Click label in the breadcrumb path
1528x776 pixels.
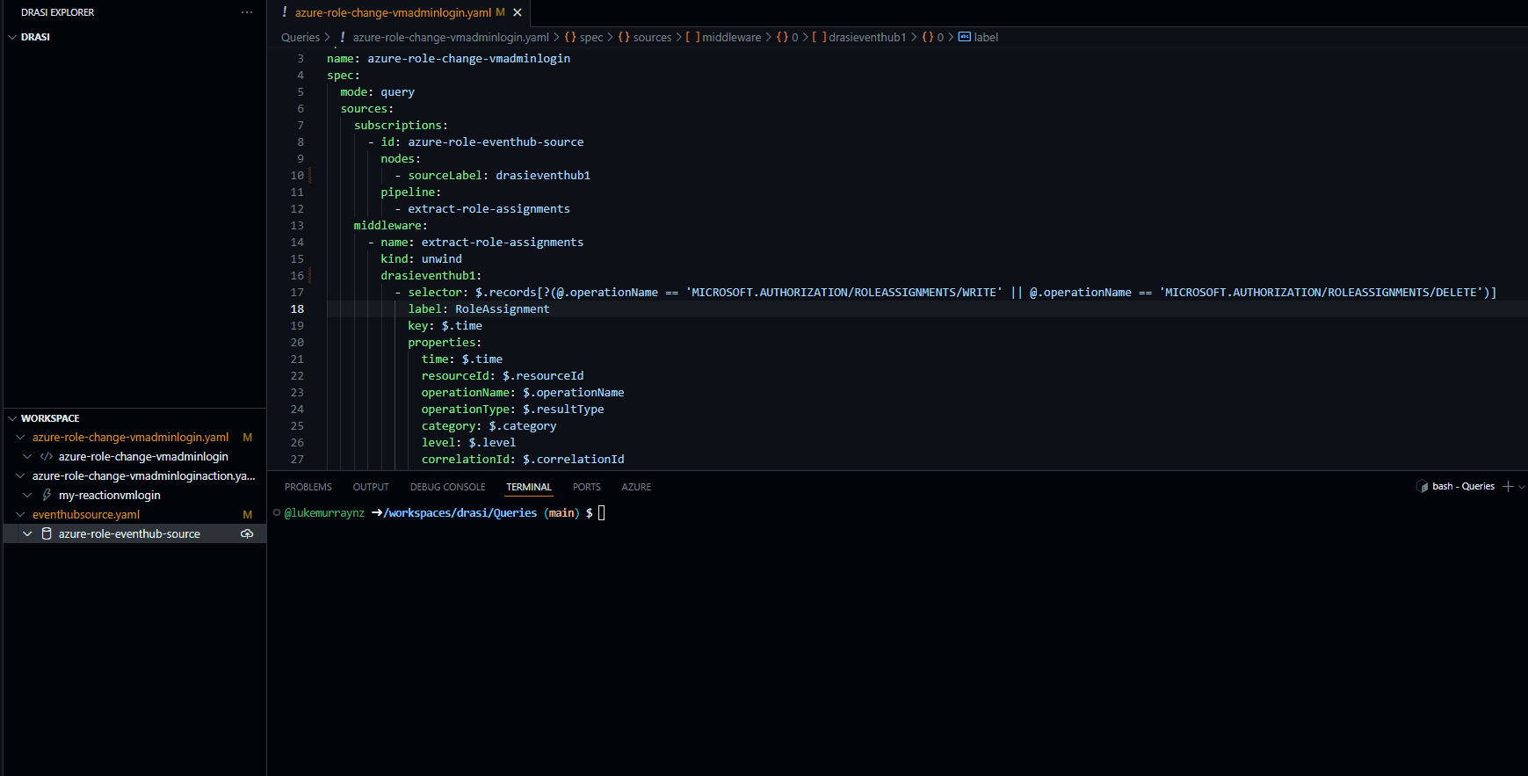point(986,37)
